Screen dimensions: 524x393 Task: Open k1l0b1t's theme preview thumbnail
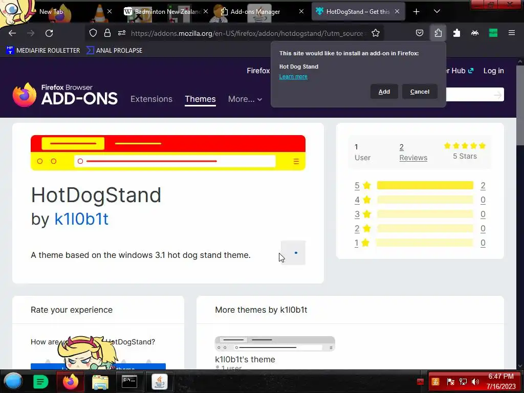pyautogui.click(x=275, y=344)
